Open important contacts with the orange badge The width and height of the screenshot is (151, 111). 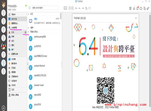click(9, 23)
